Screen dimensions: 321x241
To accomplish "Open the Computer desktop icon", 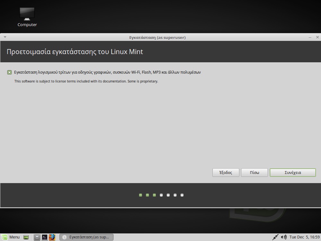I will [x=27, y=17].
